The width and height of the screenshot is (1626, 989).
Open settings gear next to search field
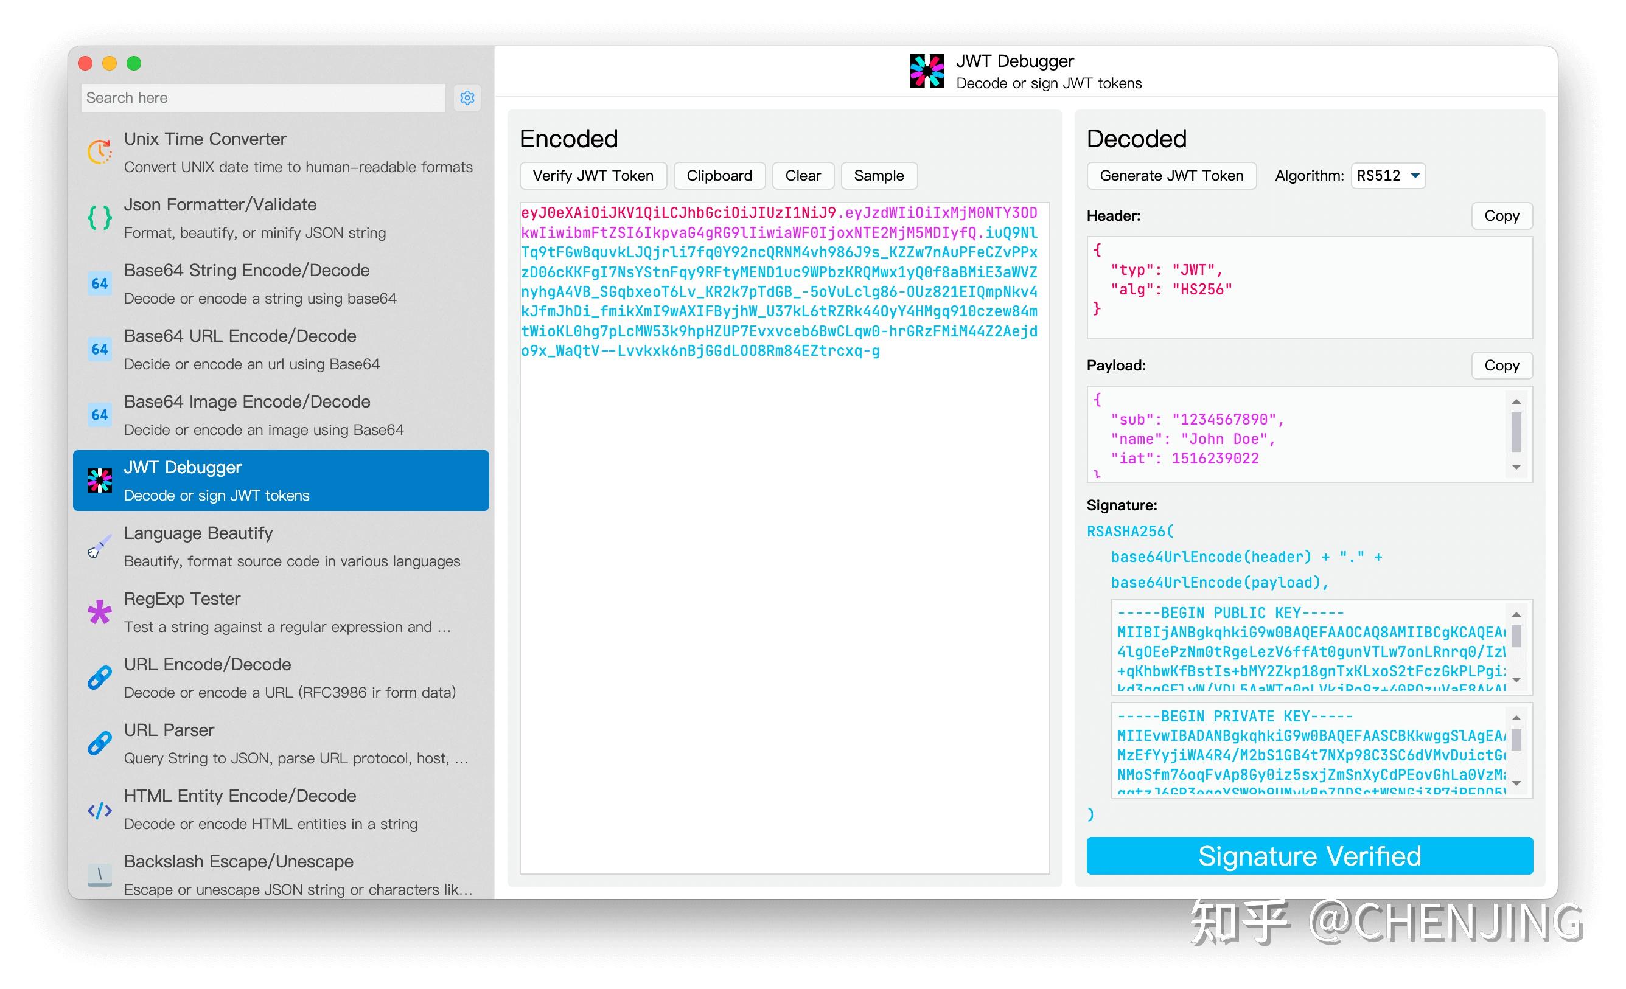[467, 98]
